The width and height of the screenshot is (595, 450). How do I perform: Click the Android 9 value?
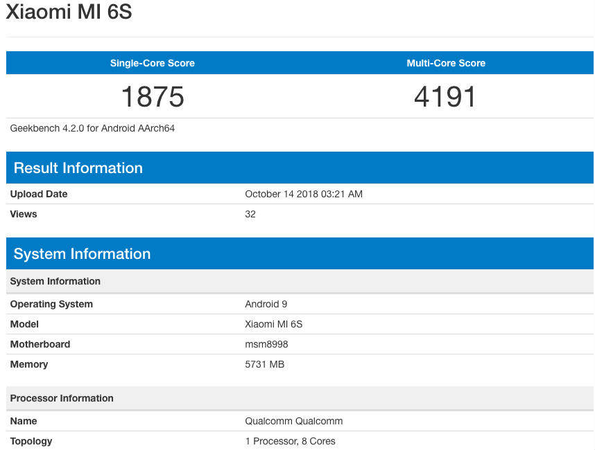pyautogui.click(x=266, y=304)
